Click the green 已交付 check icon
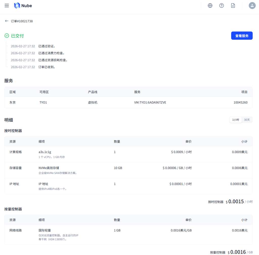Screen dimensions: 259x255 pos(7,36)
